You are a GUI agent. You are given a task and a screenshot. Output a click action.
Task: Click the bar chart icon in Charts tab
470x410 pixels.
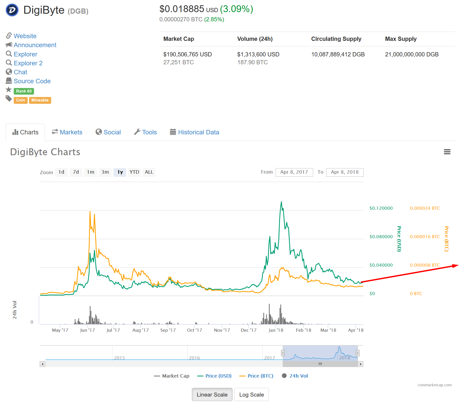coord(15,132)
